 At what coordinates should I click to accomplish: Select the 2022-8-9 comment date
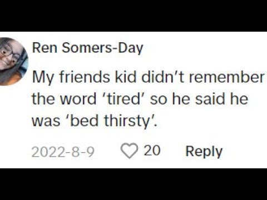pyautogui.click(x=63, y=152)
